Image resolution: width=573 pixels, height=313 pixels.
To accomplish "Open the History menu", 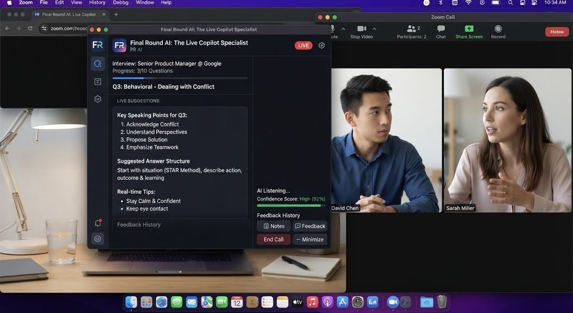I will 97,3.
